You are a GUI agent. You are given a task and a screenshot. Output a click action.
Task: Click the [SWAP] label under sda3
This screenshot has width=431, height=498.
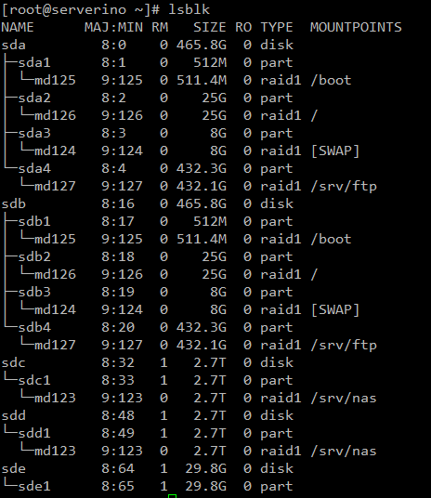point(335,151)
